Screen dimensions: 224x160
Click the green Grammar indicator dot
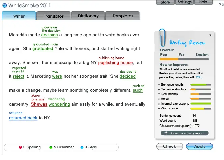(x=51, y=147)
